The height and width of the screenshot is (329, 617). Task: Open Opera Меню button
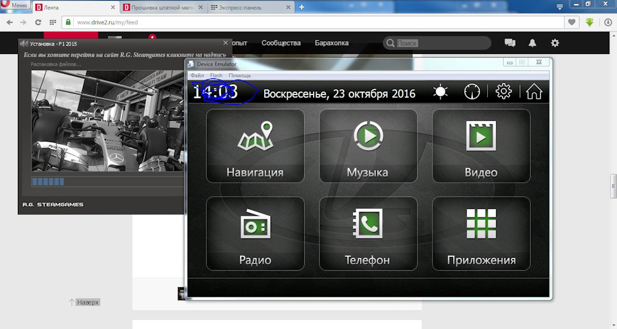pos(15,5)
